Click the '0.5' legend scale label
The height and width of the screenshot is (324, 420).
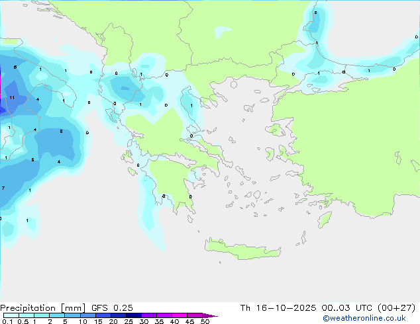23,321
